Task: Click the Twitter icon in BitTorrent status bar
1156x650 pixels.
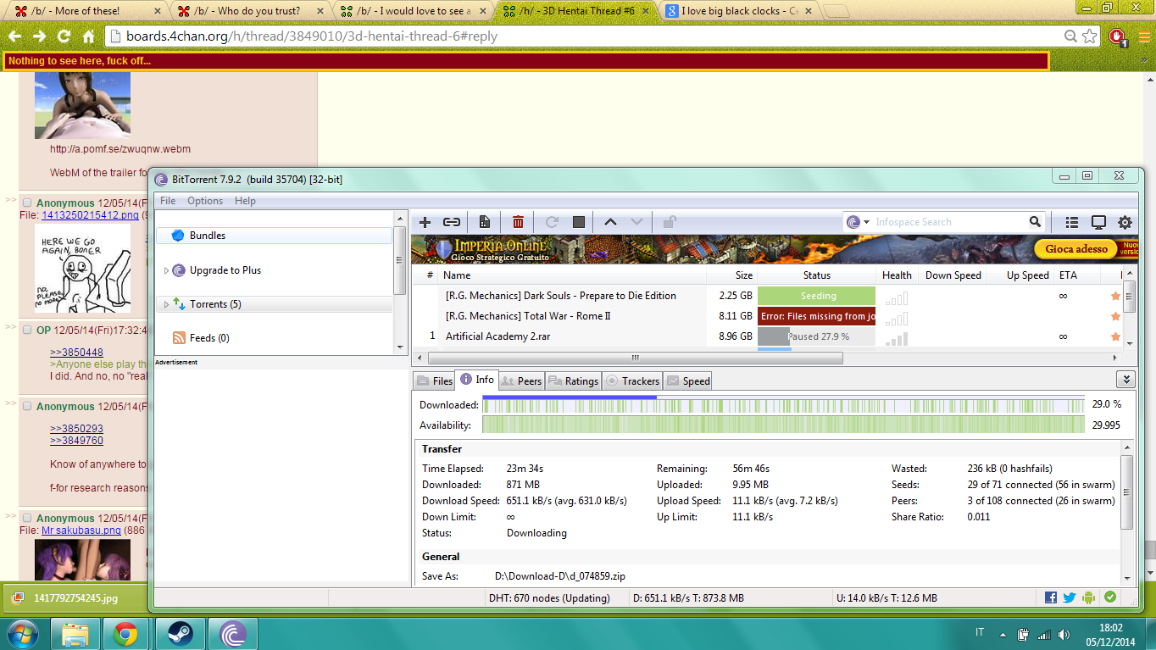Action: (x=1070, y=597)
